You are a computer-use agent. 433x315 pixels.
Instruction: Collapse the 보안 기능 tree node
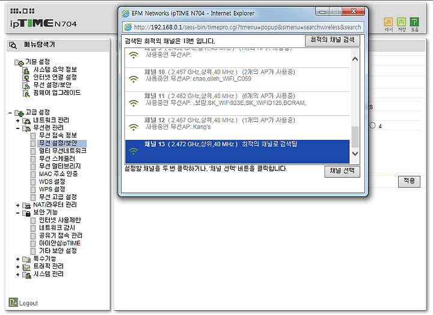click(17, 213)
